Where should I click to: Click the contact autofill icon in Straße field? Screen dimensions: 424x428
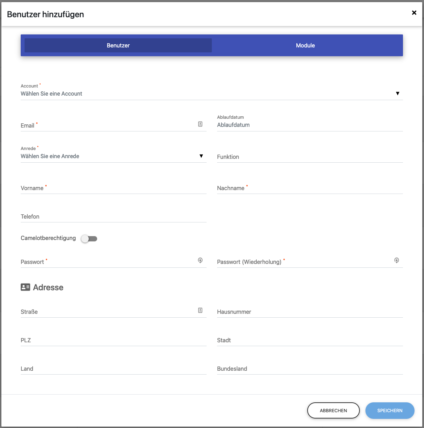pos(200,310)
